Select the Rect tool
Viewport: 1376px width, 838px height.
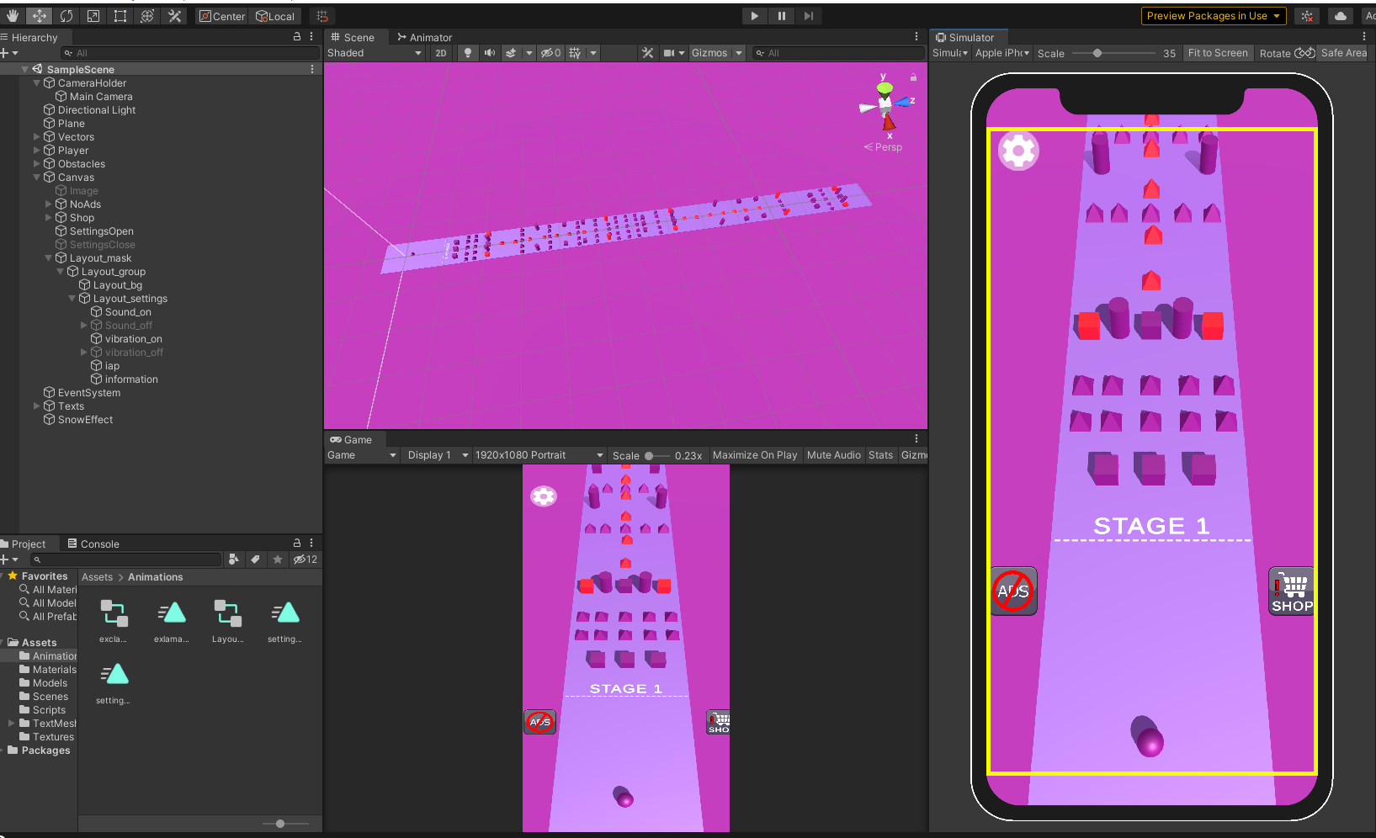point(120,15)
